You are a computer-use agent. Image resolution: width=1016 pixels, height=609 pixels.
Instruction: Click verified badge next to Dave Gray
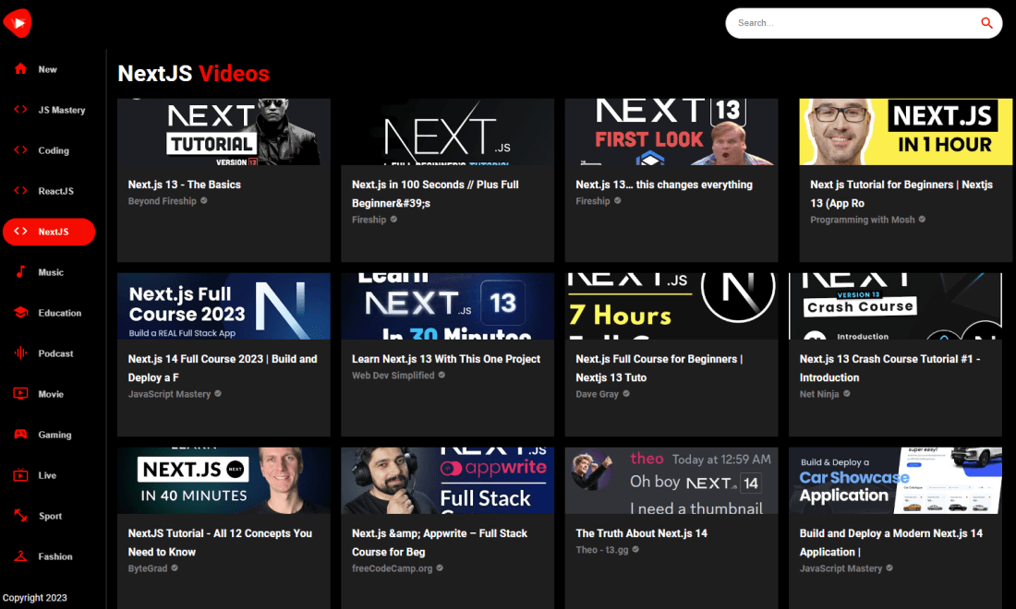[626, 393]
